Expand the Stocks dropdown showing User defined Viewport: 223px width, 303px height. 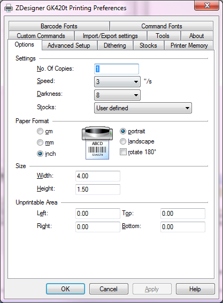point(143,108)
